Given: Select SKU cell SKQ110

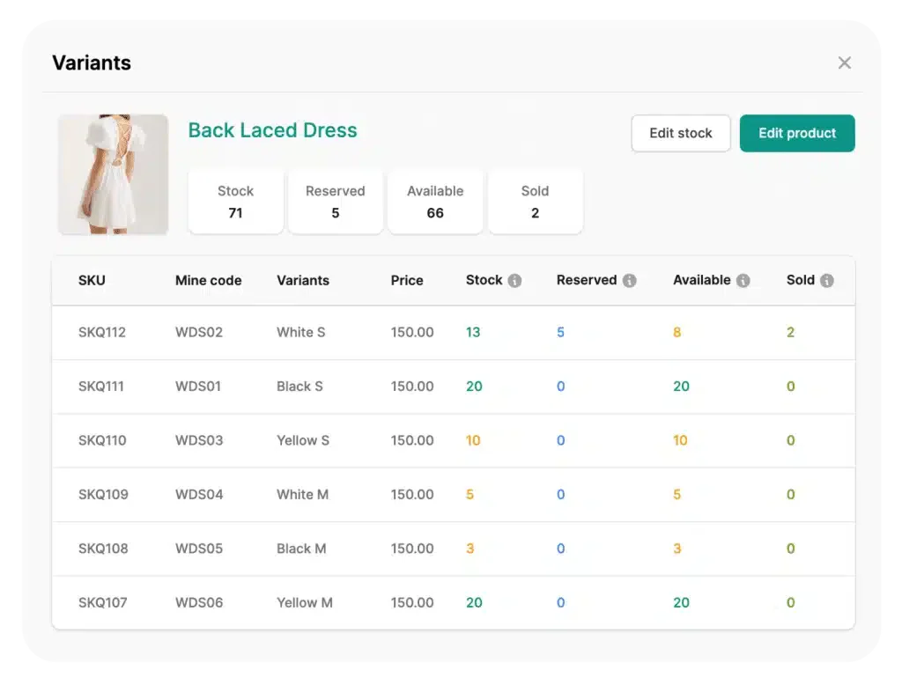Looking at the screenshot, I should (x=102, y=440).
